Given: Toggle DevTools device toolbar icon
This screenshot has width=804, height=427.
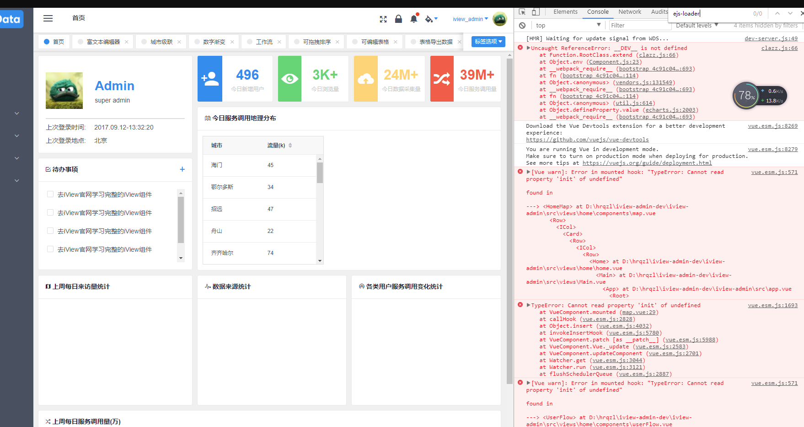Looking at the screenshot, I should (536, 12).
